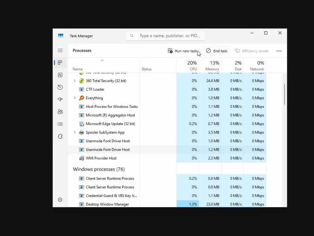The width and height of the screenshot is (314, 236).
Task: Select the WMI Provider Host row
Action: coord(167,158)
